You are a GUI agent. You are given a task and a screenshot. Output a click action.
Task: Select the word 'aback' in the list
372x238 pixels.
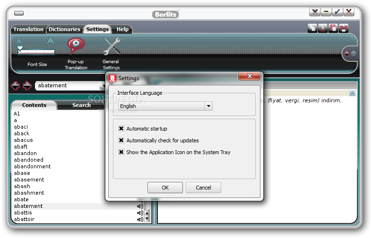[22, 133]
